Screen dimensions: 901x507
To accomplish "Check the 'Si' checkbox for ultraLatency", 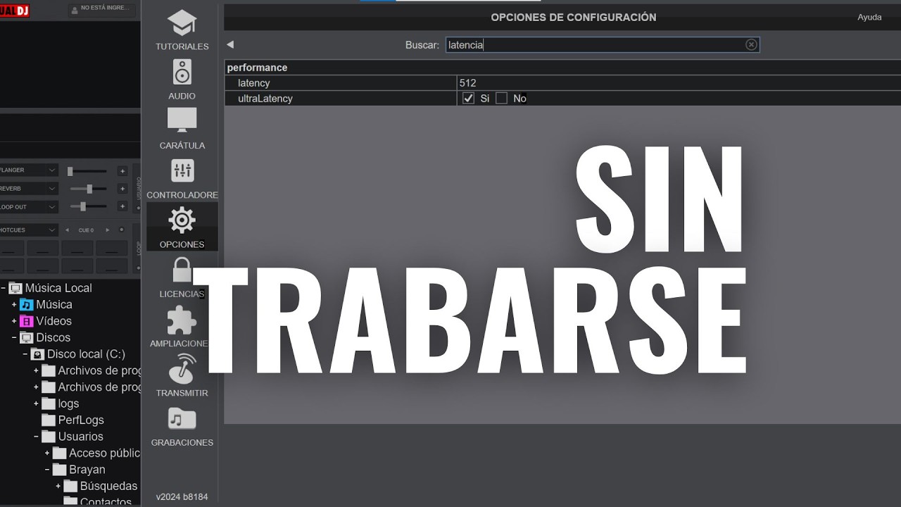I will coord(468,99).
